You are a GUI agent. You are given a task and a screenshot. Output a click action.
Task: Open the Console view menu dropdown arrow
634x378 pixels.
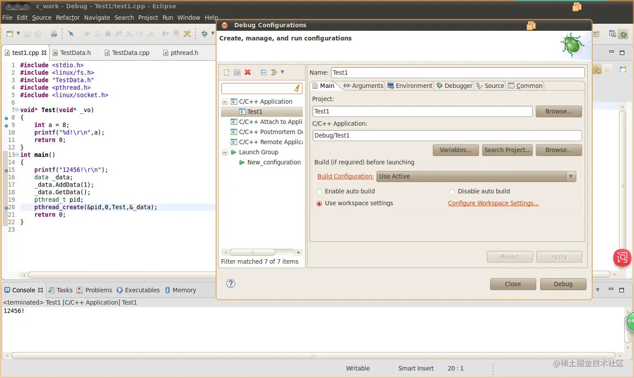point(597,290)
